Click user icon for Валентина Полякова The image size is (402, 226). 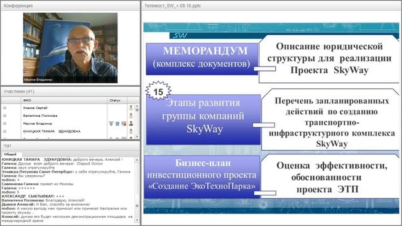click(x=131, y=116)
